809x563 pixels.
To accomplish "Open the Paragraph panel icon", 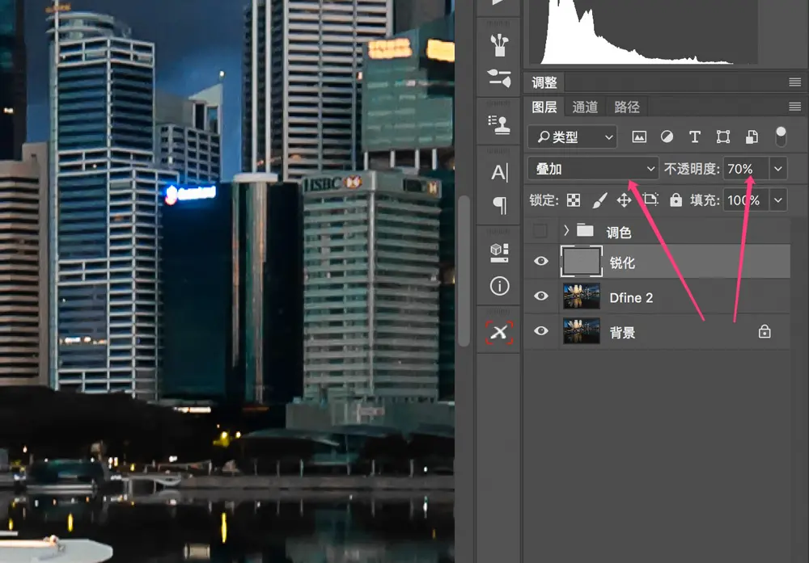I will 499,205.
